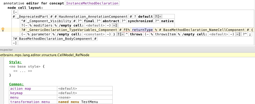Viewport: 255px width, 104px height.
Task: Click the _DeprecatedPart component cell
Action: (x=33, y=17)
